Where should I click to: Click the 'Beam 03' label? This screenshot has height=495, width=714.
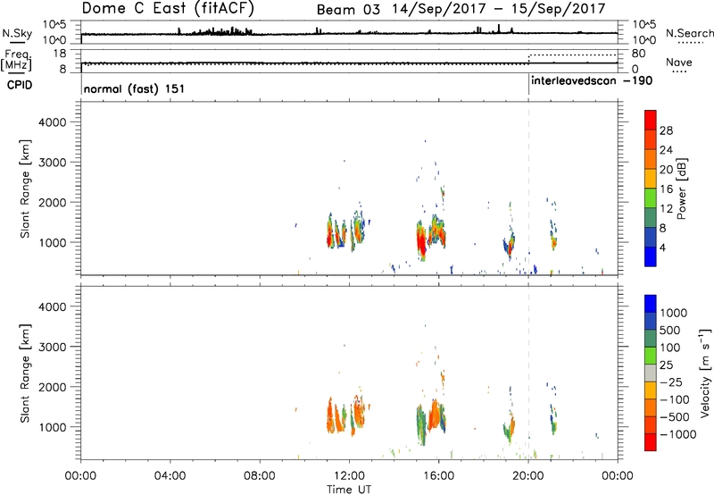[348, 10]
